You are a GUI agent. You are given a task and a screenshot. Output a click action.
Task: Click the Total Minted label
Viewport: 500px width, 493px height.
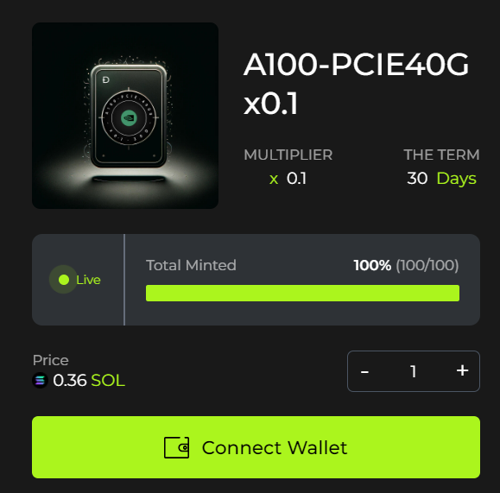click(x=191, y=265)
